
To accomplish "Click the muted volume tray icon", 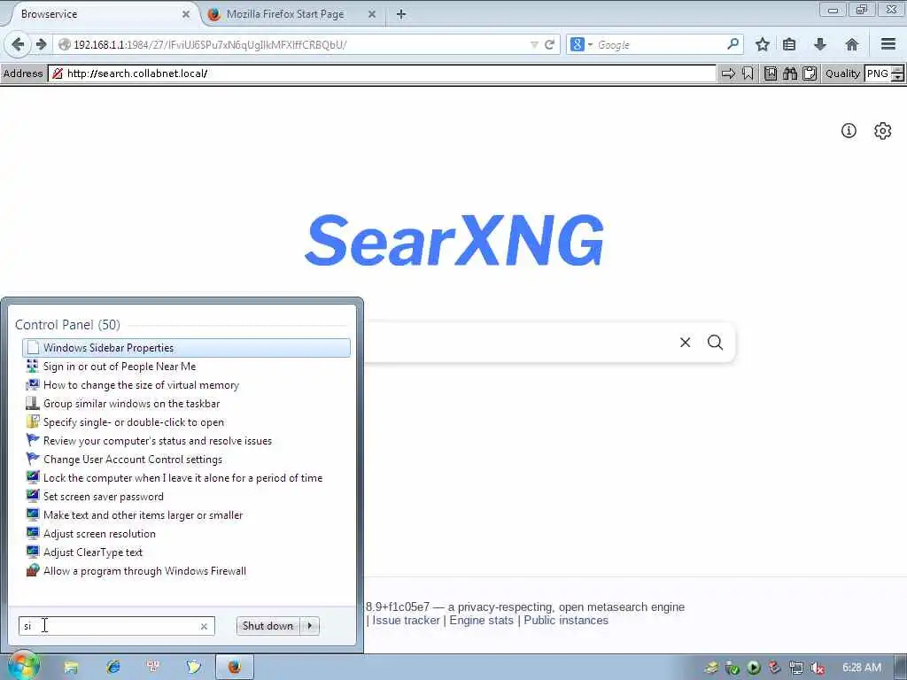I will (818, 668).
